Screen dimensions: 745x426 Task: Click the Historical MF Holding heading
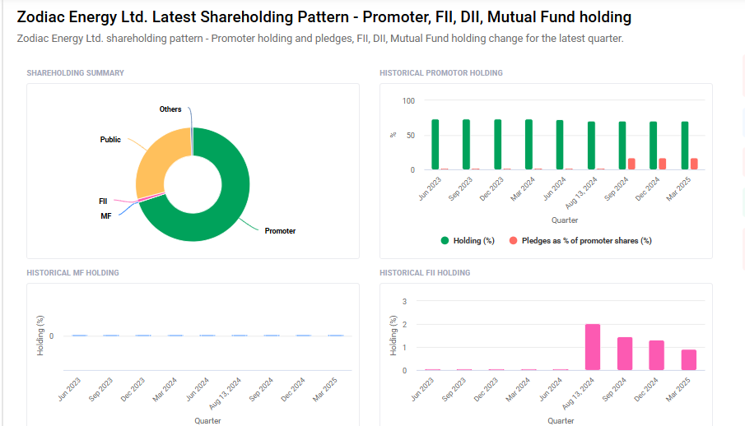pyautogui.click(x=72, y=272)
